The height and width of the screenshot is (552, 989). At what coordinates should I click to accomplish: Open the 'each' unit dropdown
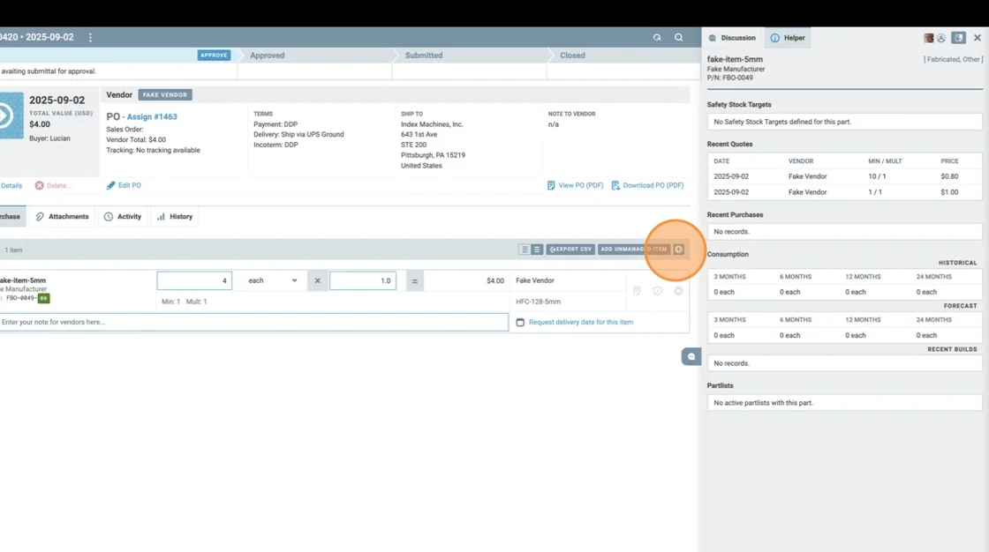click(272, 280)
